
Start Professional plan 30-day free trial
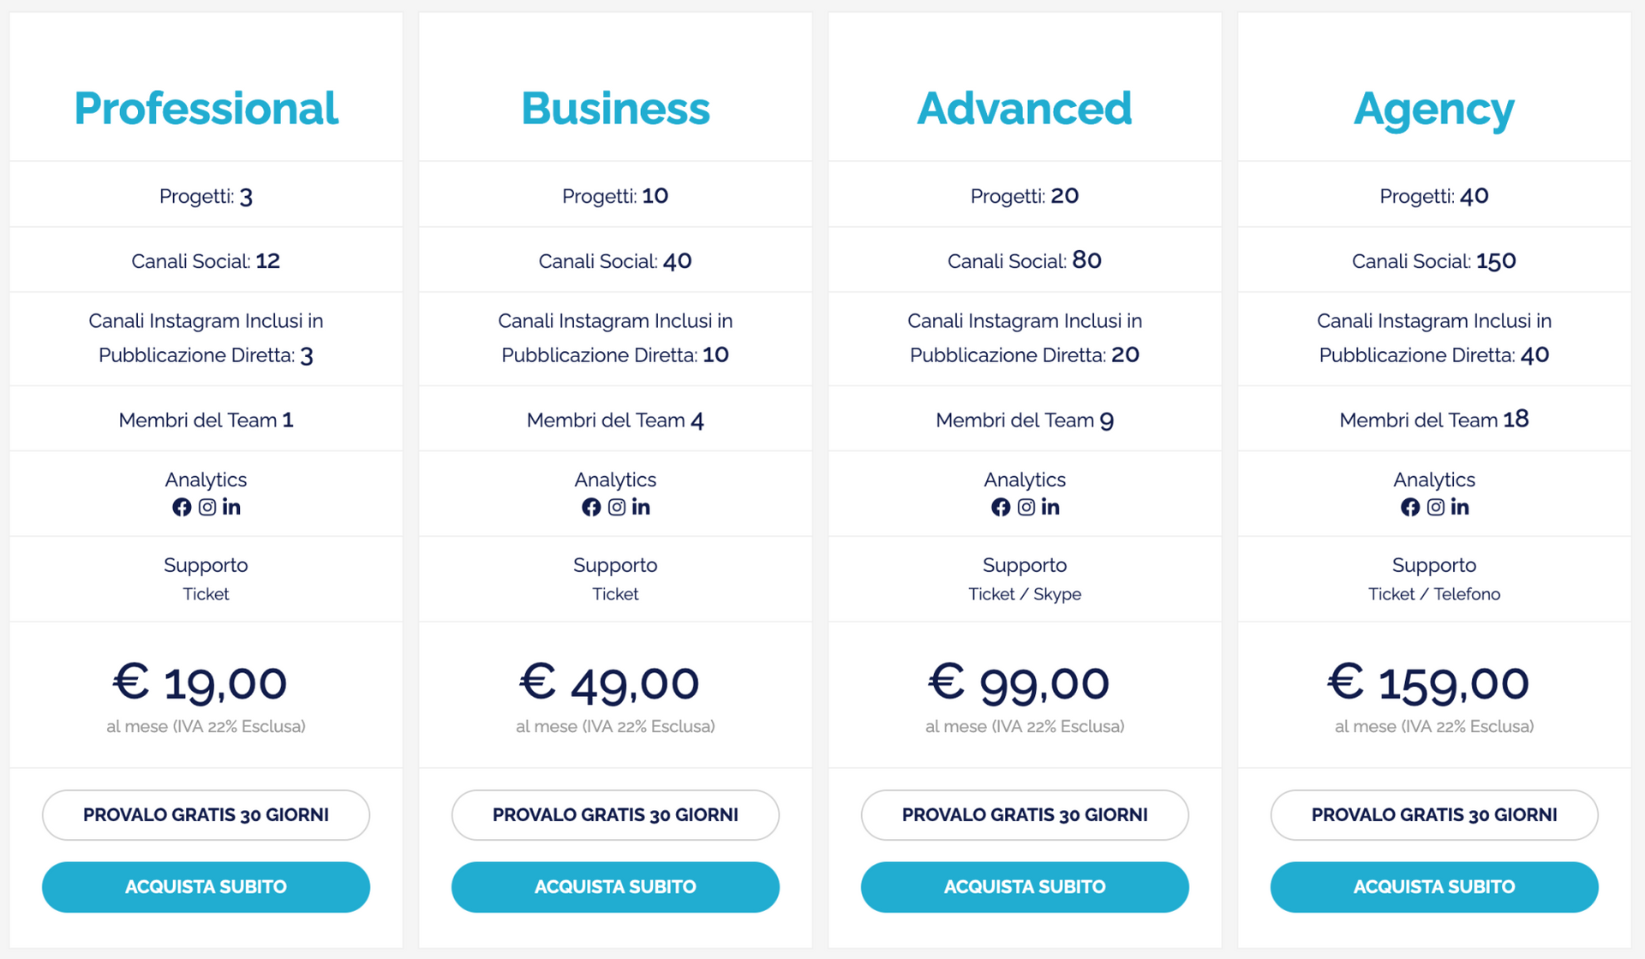pos(206,814)
